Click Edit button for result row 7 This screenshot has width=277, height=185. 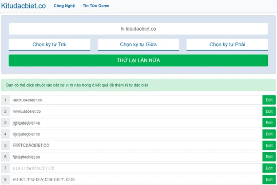[269, 168]
